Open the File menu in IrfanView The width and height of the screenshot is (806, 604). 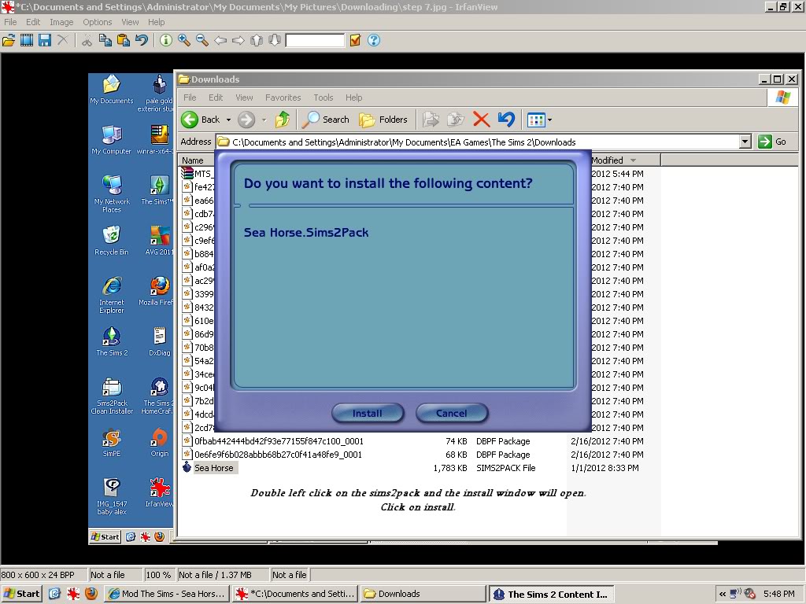(10, 22)
